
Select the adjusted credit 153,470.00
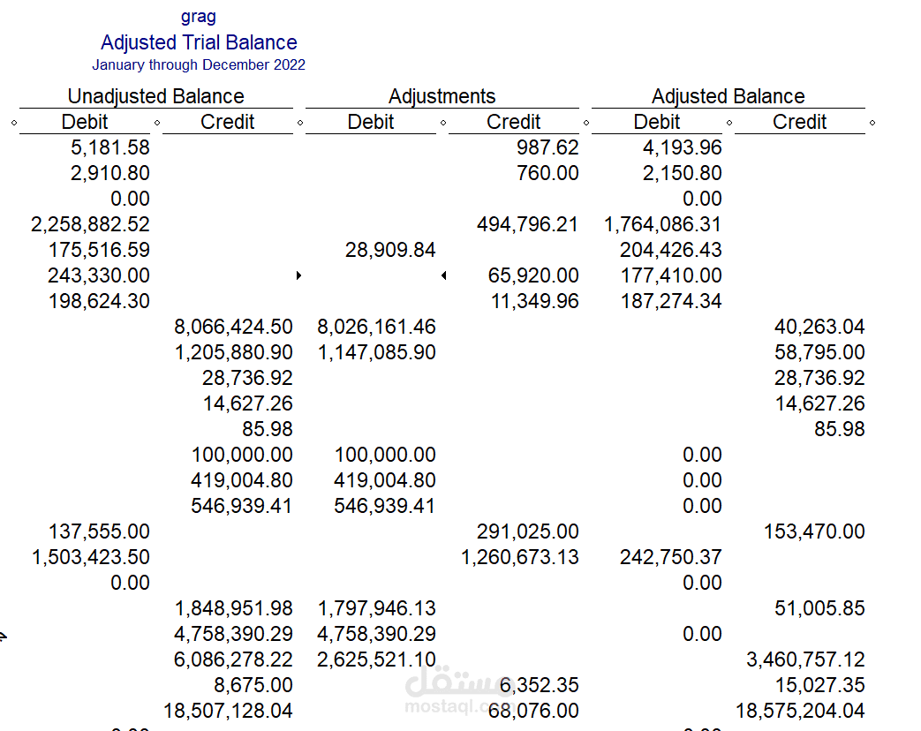(814, 532)
